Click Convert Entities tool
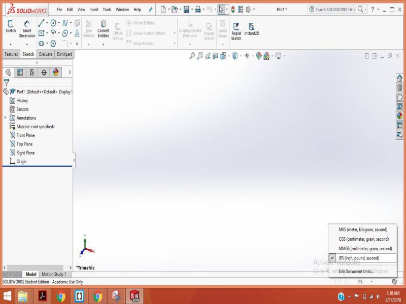 pyautogui.click(x=104, y=29)
